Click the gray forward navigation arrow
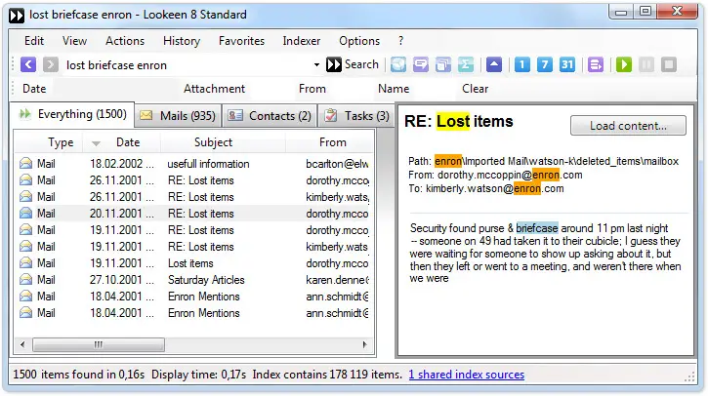 tap(51, 64)
